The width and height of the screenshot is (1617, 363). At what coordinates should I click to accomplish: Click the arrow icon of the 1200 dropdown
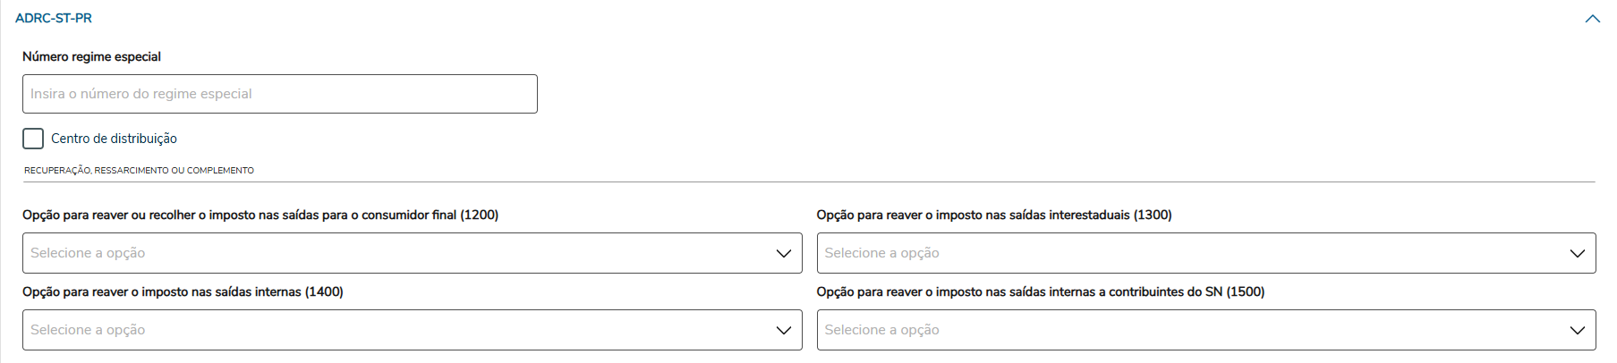pyautogui.click(x=783, y=253)
